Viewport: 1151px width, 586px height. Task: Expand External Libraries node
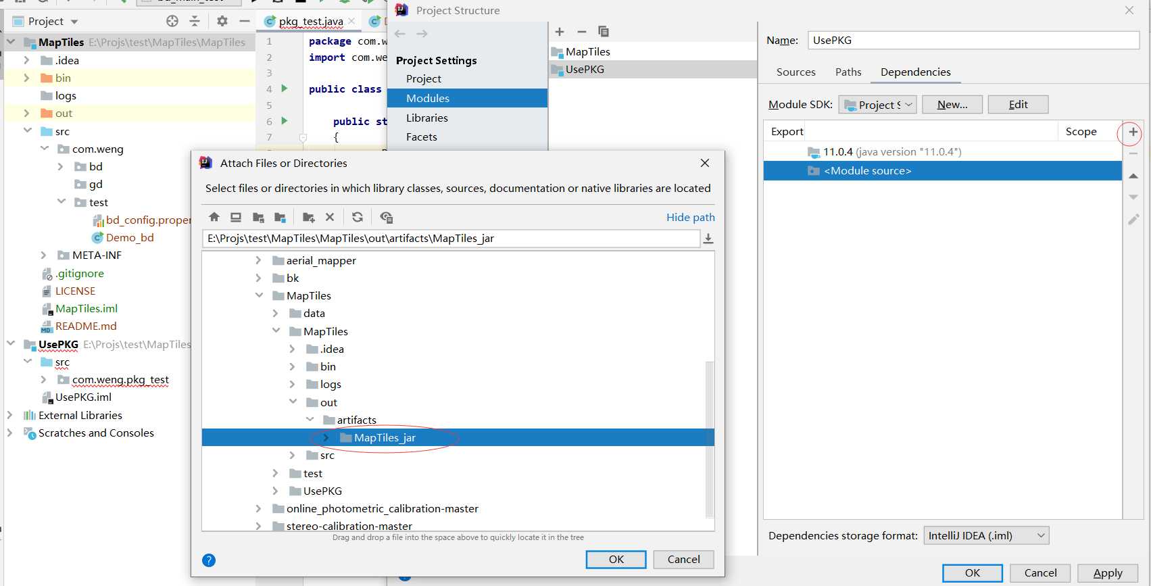[x=9, y=415]
